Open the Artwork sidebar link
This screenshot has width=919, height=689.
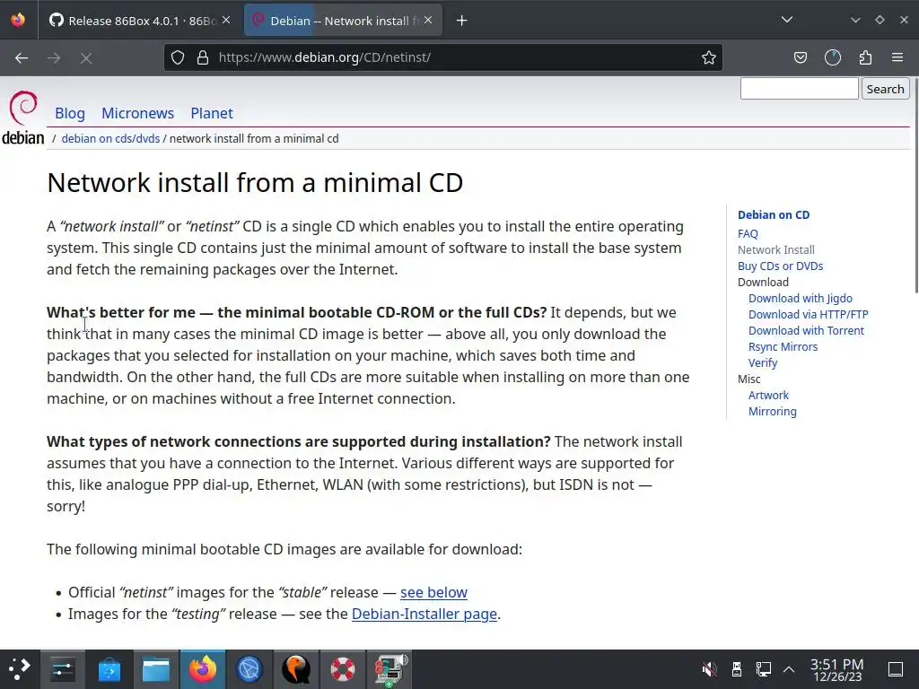[768, 396]
